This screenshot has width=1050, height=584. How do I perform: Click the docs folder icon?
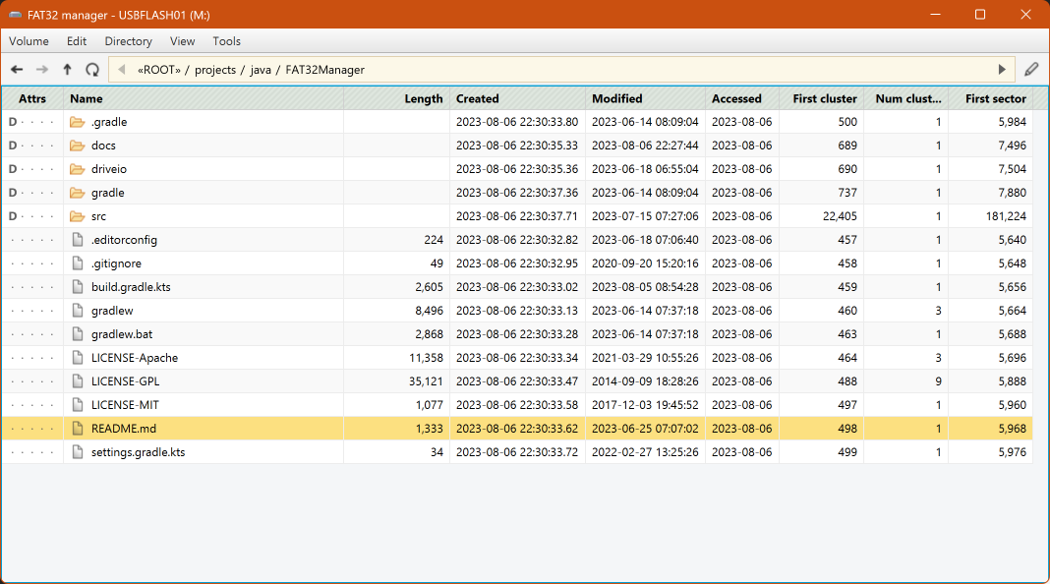78,146
